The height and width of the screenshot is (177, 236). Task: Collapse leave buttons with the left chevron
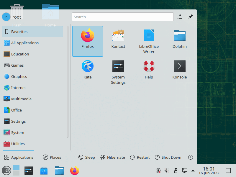point(191,157)
